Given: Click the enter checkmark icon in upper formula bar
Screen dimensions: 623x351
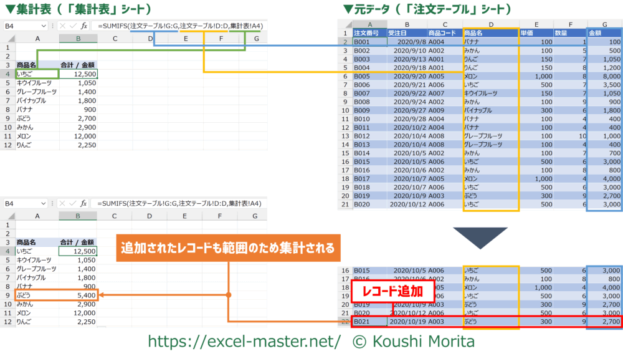Looking at the screenshot, I should (x=73, y=26).
